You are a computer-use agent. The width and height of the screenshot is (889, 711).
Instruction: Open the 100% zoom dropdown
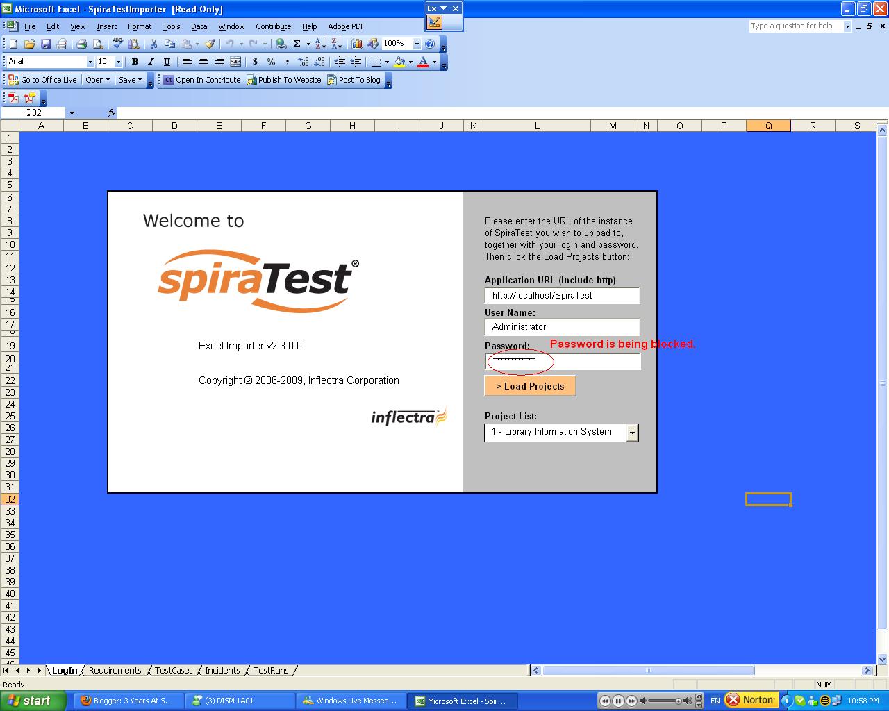coord(417,44)
